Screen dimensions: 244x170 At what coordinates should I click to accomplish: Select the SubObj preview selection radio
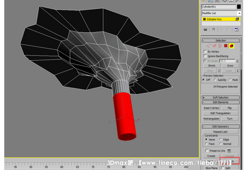[215, 80]
